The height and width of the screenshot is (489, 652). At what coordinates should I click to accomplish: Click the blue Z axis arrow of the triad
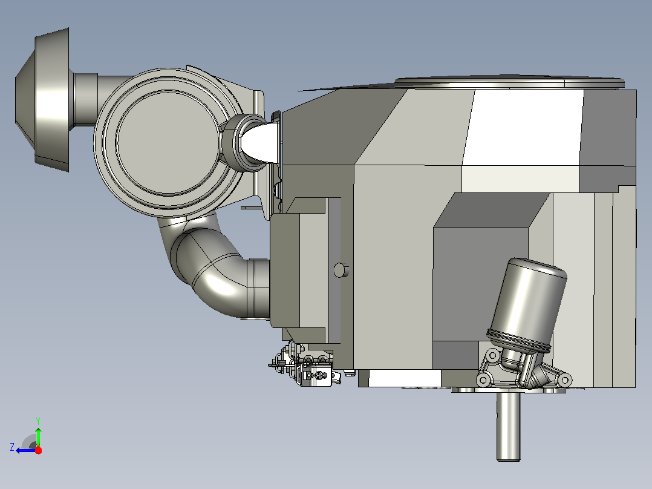(25, 450)
